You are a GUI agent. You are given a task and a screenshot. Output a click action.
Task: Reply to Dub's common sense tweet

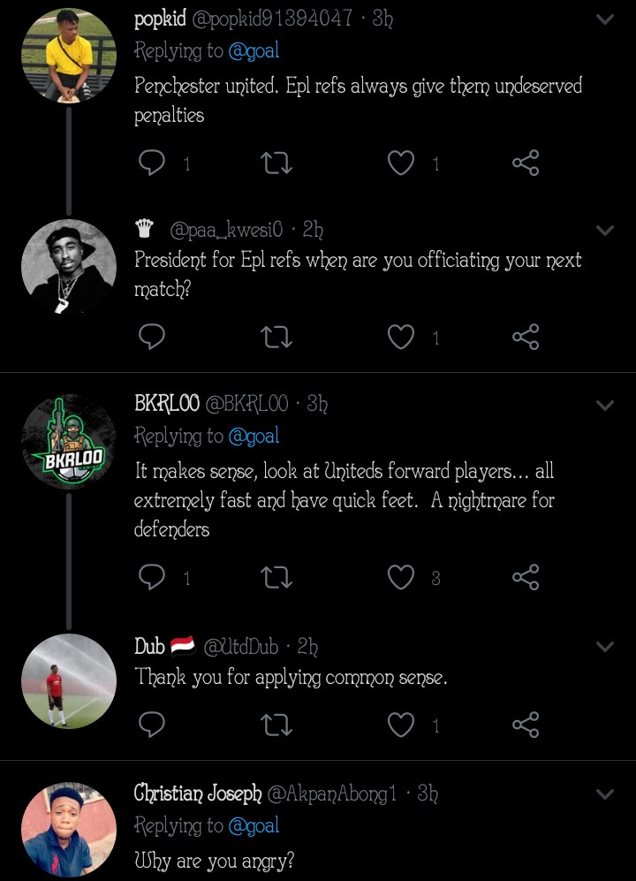(153, 725)
